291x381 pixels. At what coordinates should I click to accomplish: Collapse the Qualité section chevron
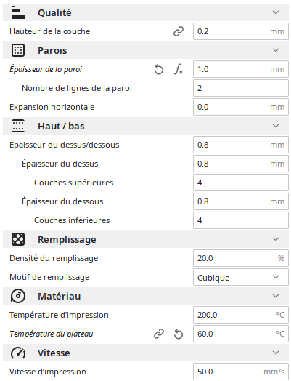(x=276, y=12)
